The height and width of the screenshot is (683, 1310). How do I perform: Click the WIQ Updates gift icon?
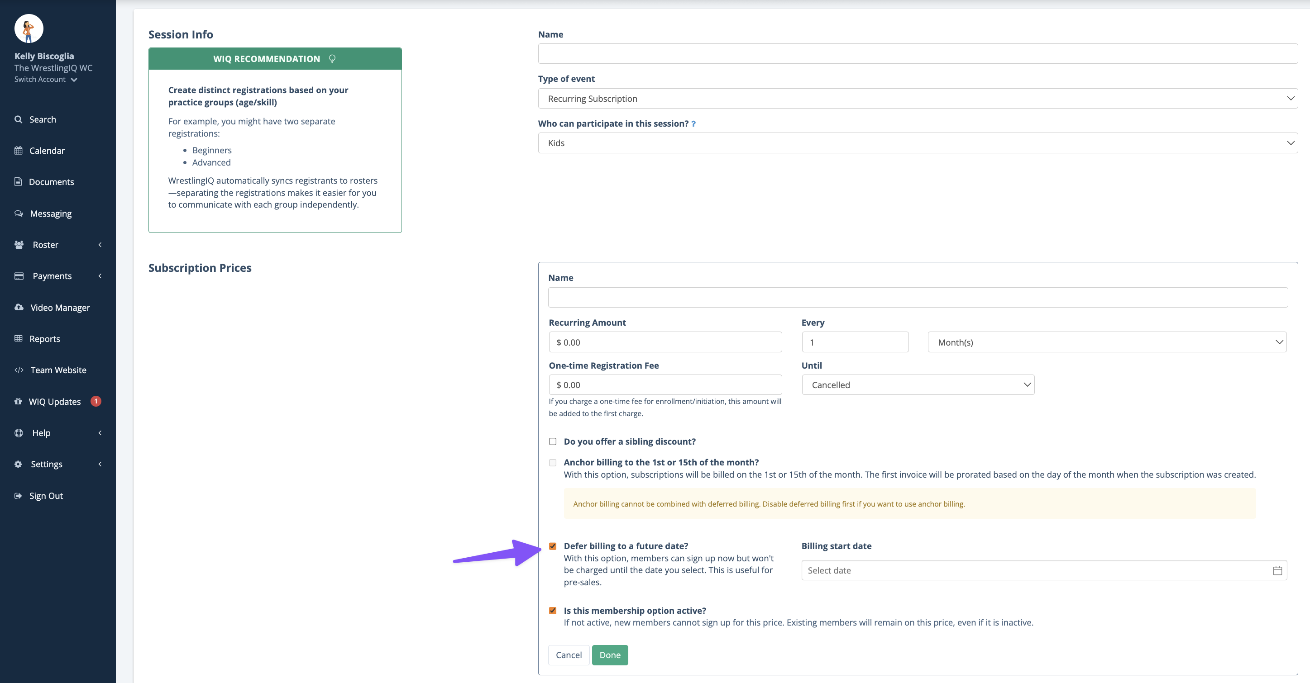18,402
